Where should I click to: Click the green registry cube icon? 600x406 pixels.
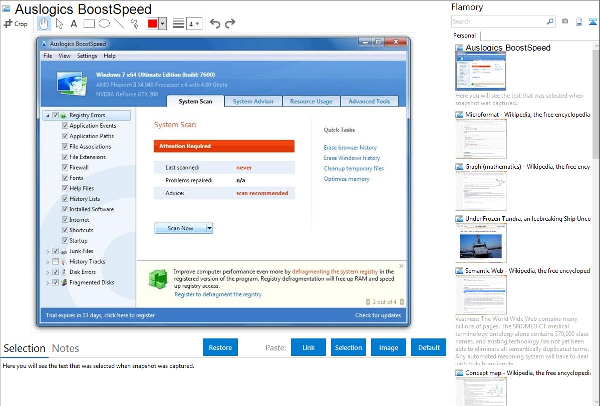coord(158,278)
